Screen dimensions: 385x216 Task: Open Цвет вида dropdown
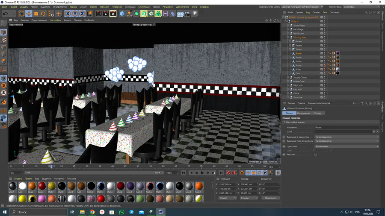346,146
